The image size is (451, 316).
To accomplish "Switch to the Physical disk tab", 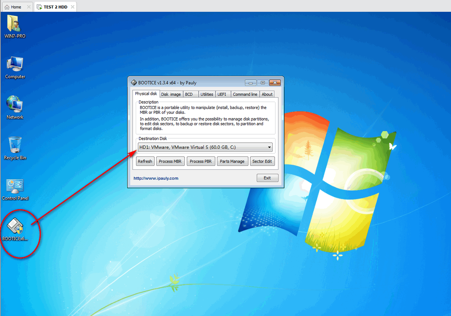I will click(x=146, y=94).
